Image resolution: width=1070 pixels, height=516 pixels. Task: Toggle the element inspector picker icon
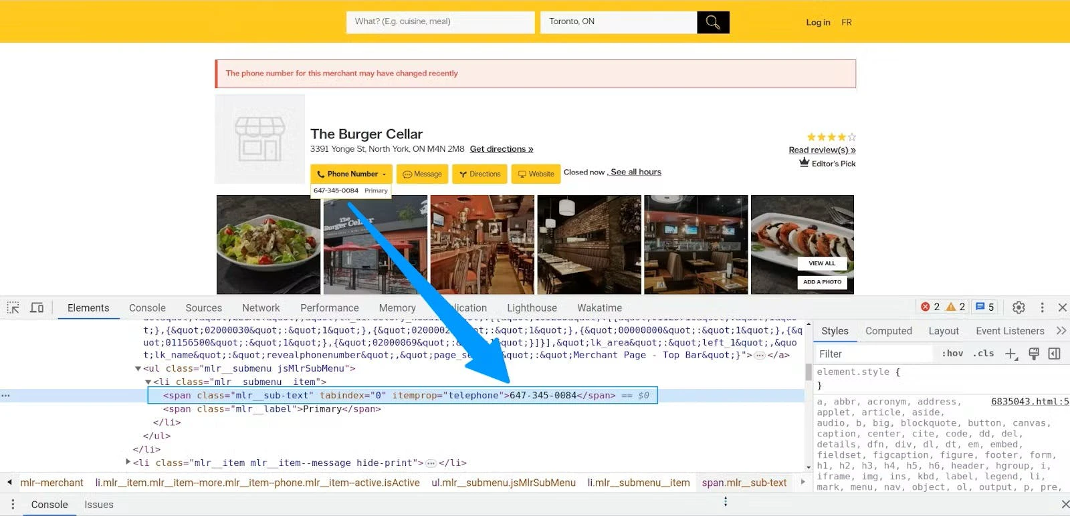point(13,307)
